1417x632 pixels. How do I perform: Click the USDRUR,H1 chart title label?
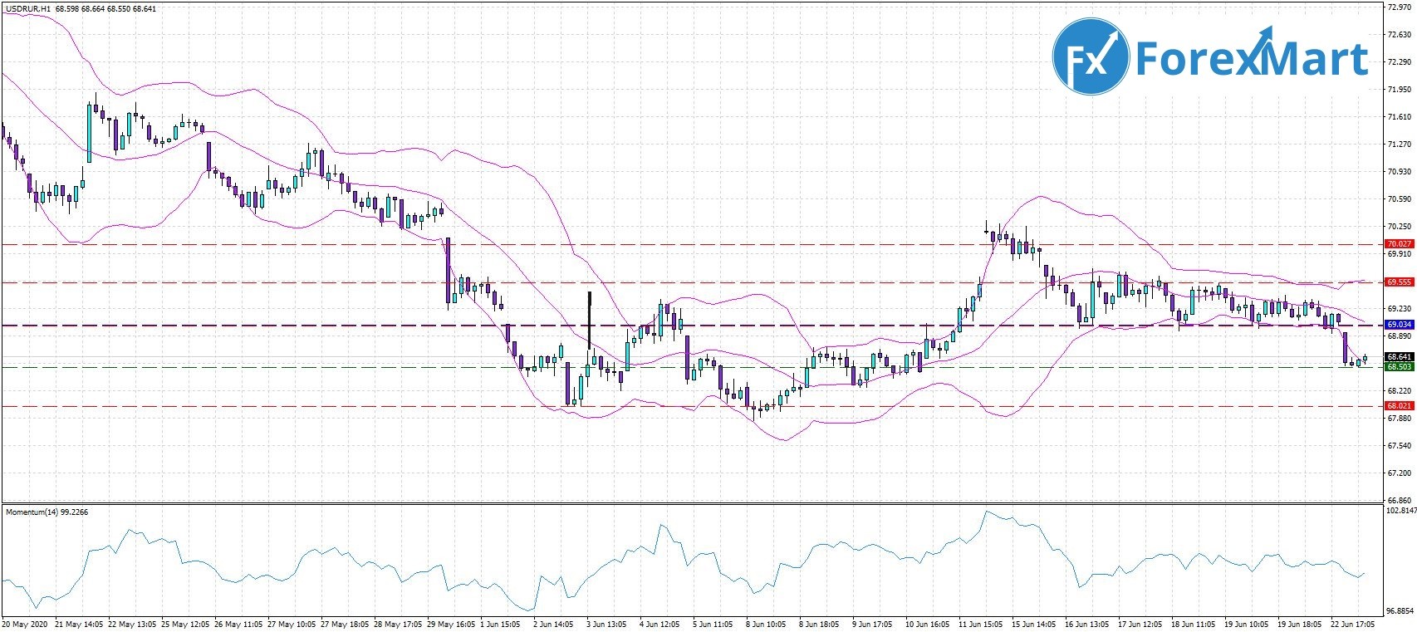(27, 9)
